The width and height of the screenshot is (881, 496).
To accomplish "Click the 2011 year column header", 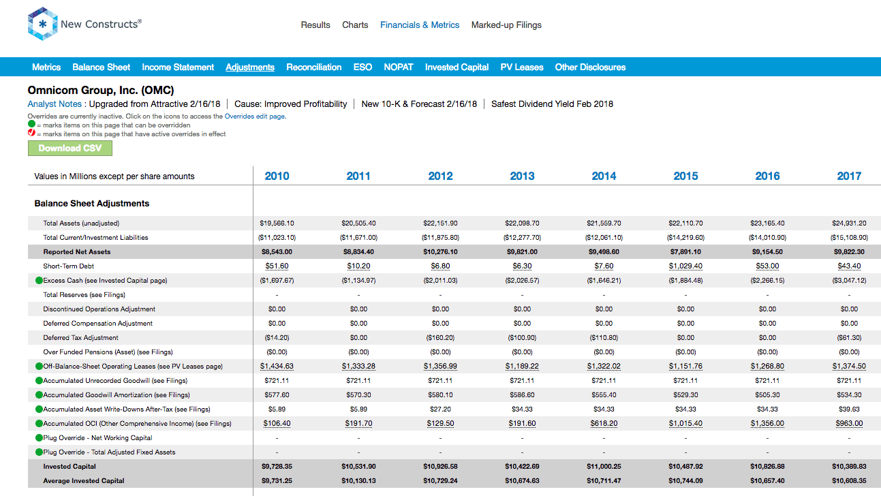I will point(358,176).
